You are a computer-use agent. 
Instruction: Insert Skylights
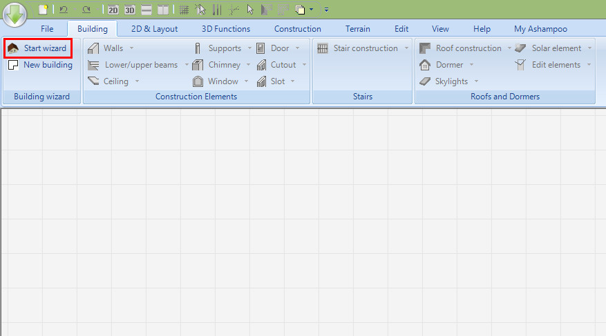point(444,81)
